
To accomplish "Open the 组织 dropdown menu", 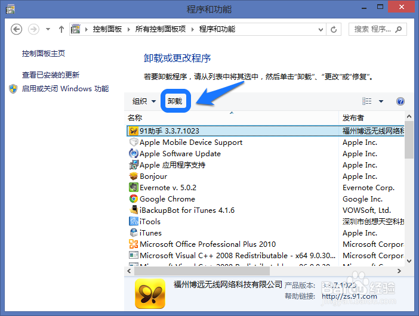I will (x=144, y=101).
